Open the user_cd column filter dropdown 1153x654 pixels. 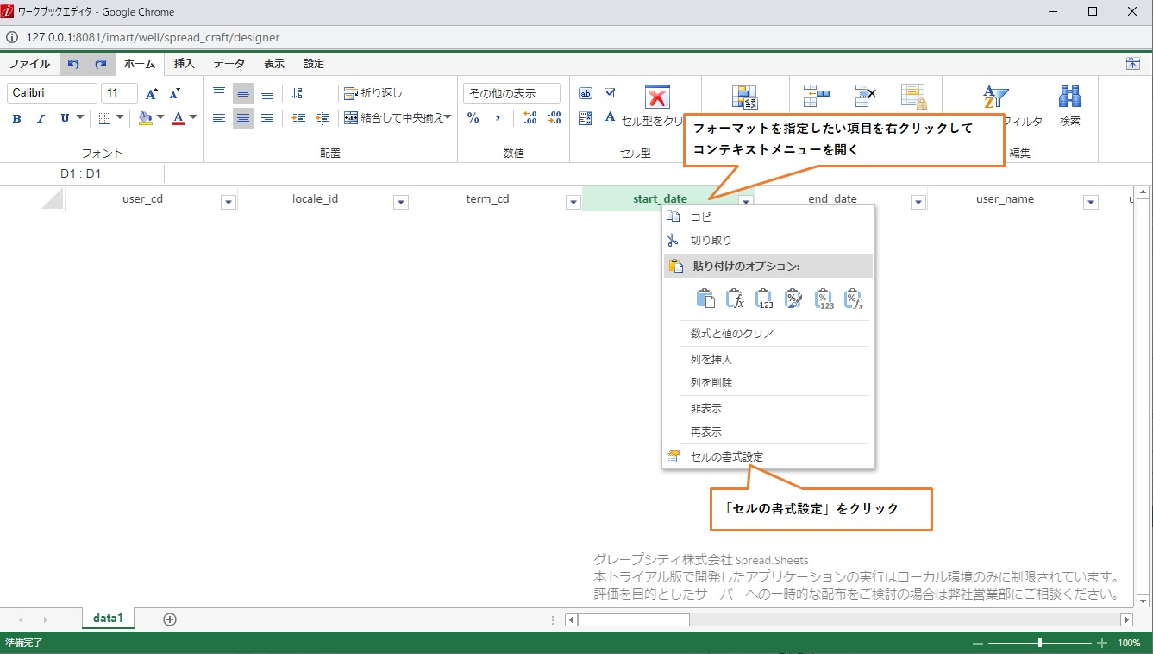pyautogui.click(x=229, y=202)
